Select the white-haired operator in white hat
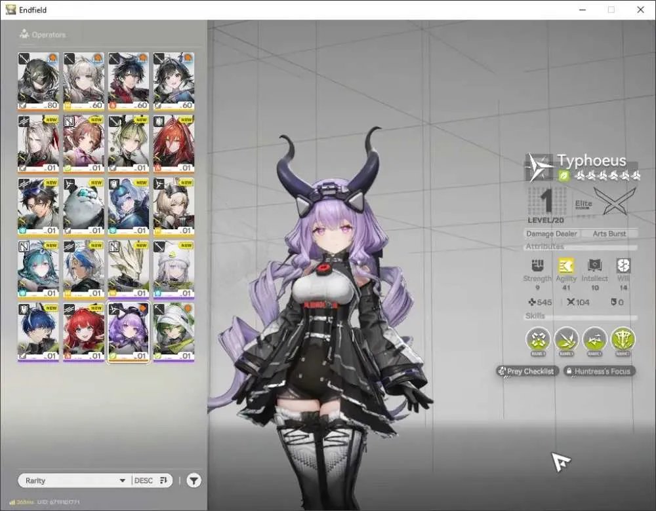656x511 pixels. click(174, 269)
